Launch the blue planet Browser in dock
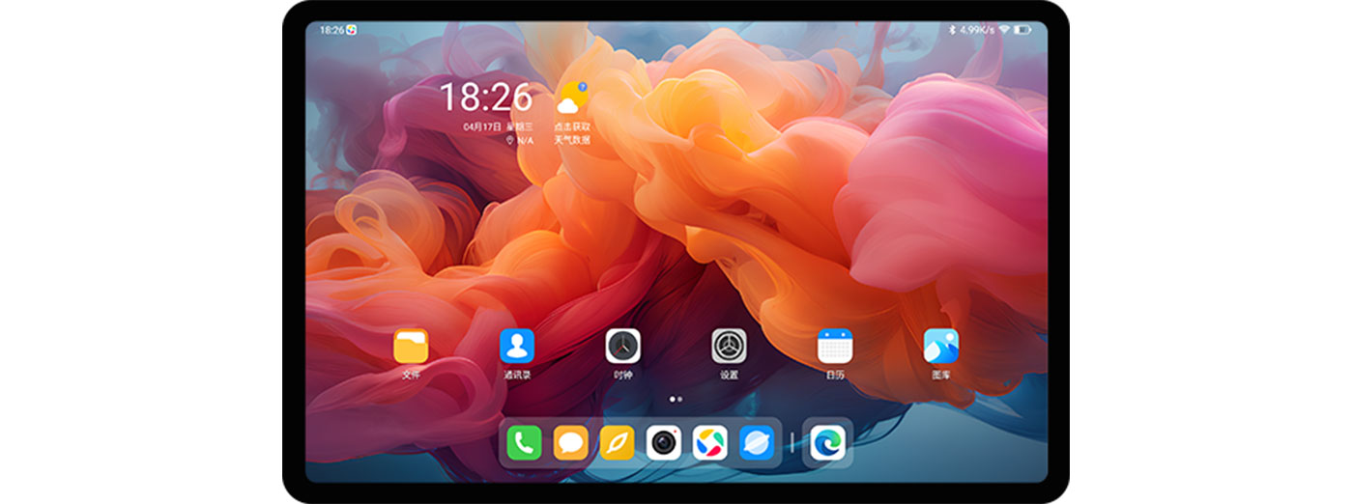1353x504 pixels. [x=757, y=443]
